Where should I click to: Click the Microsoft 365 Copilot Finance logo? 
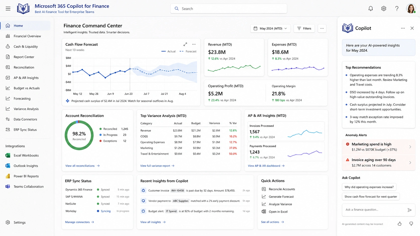pos(23,9)
